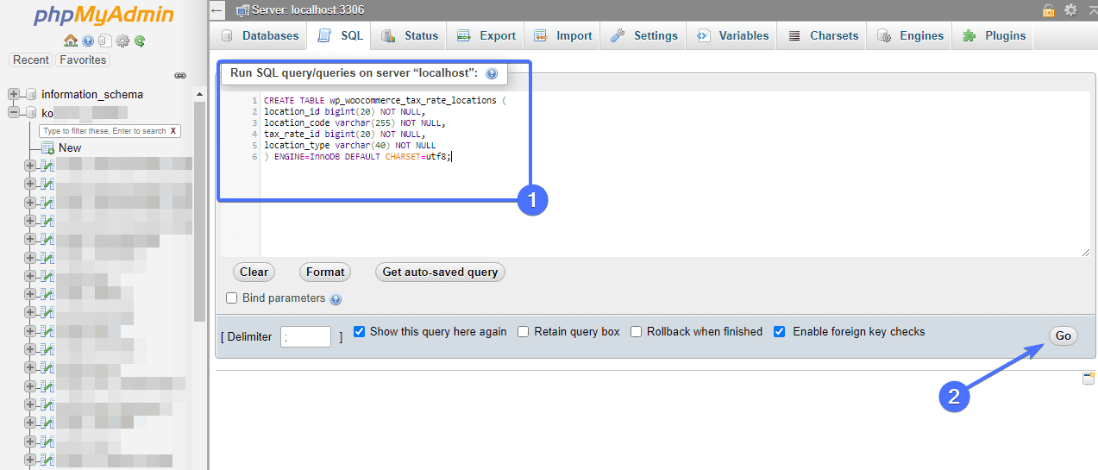
Task: Go to phpMyAdmin home via house icon
Action: click(71, 41)
